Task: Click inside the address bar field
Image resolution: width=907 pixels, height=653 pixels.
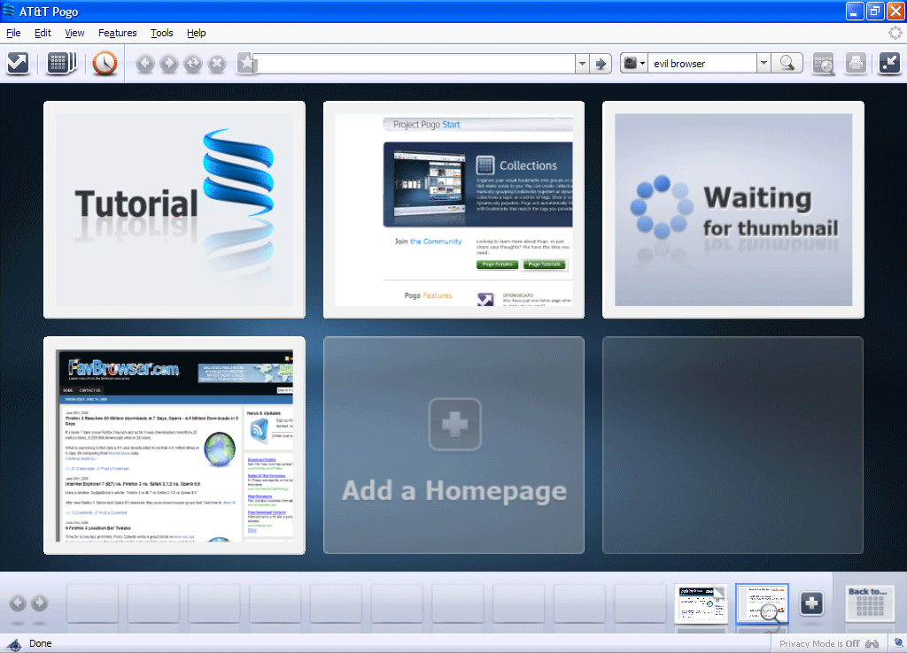Action: 415,64
